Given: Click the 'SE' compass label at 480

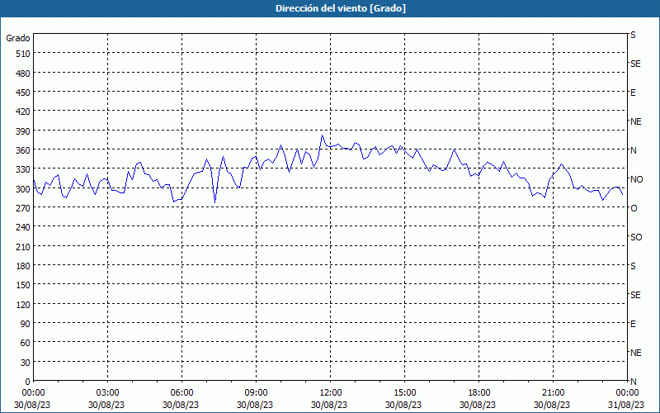Looking at the screenshot, I should pyautogui.click(x=635, y=64).
